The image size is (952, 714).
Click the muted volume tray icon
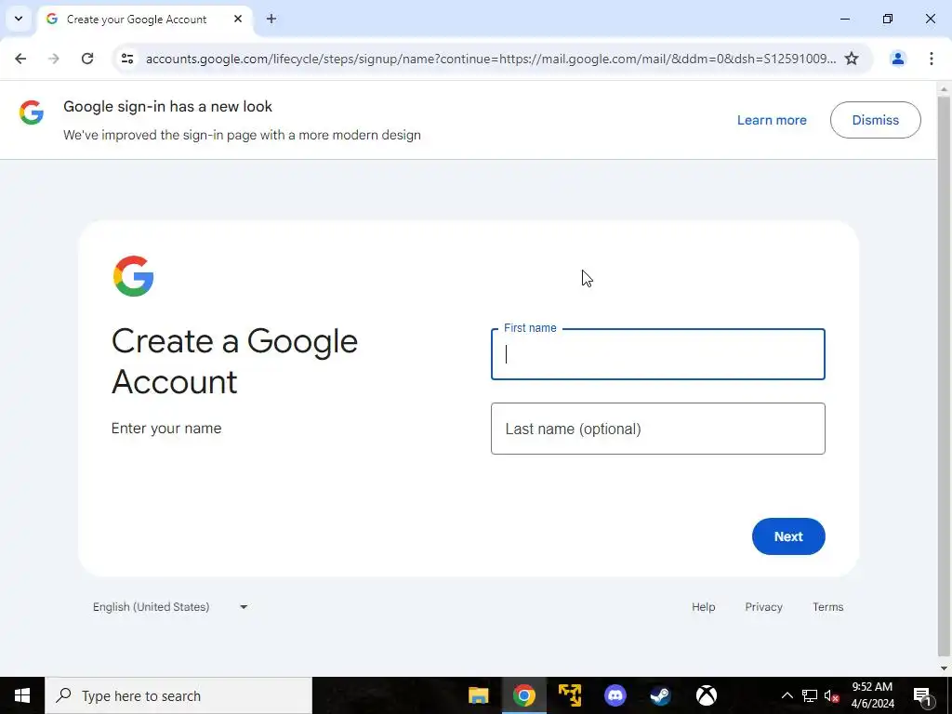pos(832,695)
